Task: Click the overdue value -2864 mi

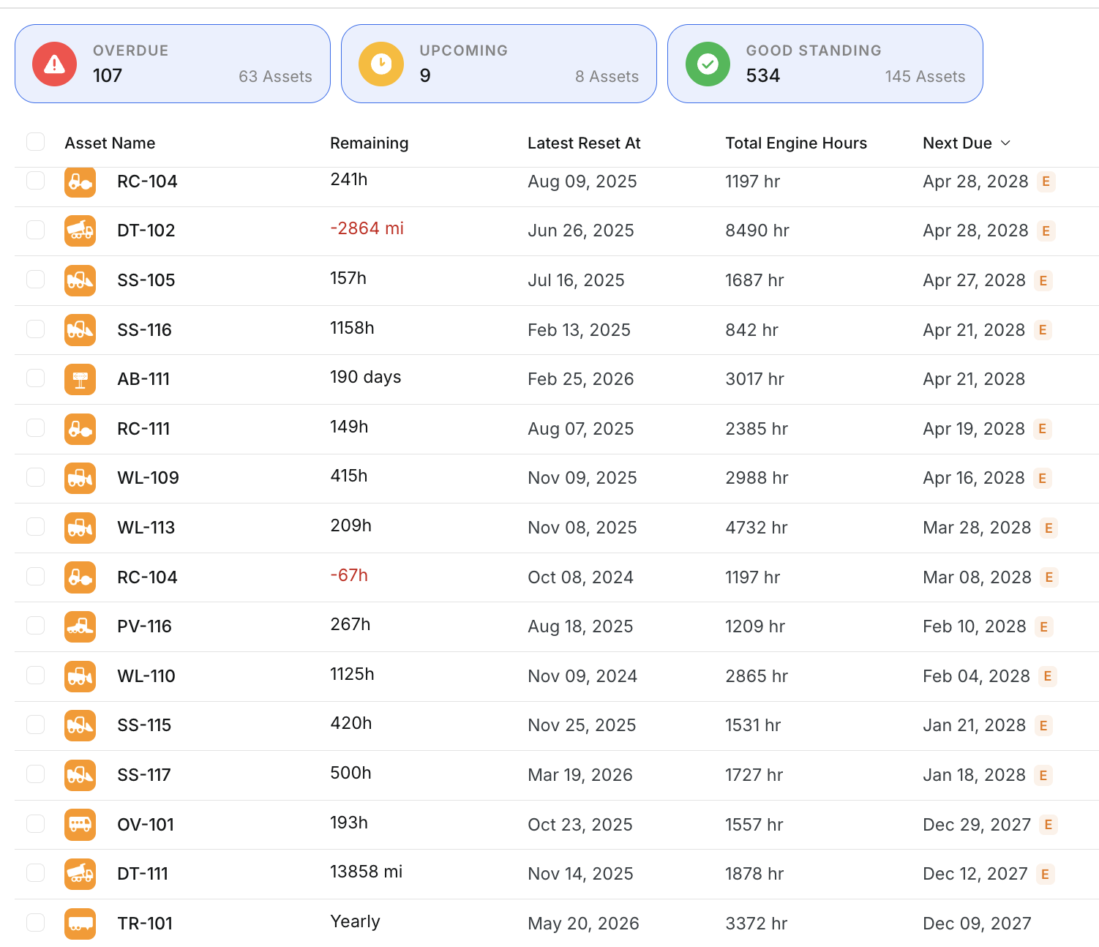Action: [367, 228]
